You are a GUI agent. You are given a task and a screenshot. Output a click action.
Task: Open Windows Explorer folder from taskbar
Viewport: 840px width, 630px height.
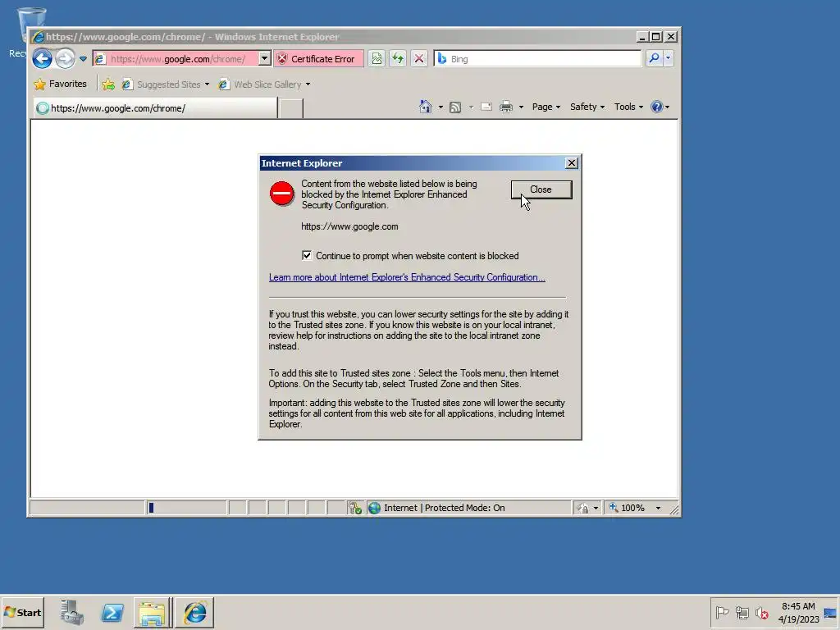point(152,612)
